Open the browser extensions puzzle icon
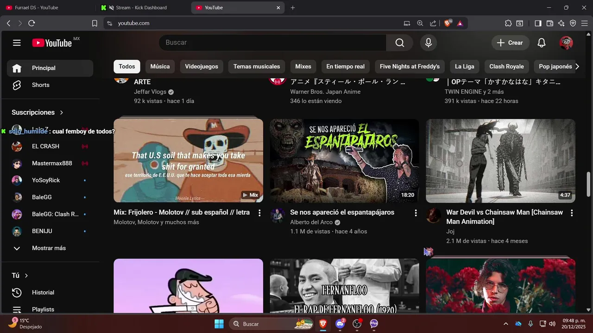 click(508, 23)
